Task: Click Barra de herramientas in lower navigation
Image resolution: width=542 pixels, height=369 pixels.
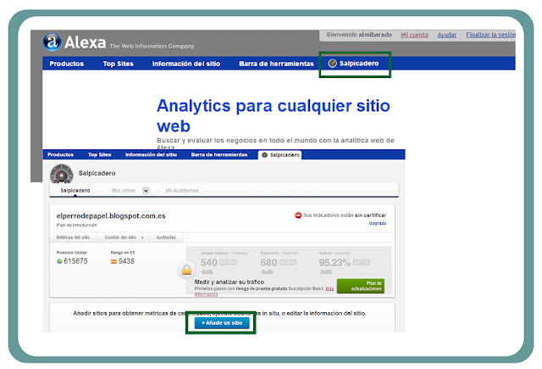Action: [219, 154]
